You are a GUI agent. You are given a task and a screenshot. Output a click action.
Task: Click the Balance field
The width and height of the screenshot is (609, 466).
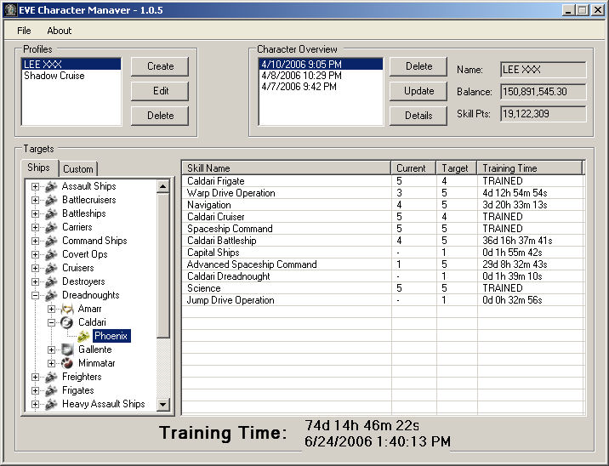tap(543, 92)
